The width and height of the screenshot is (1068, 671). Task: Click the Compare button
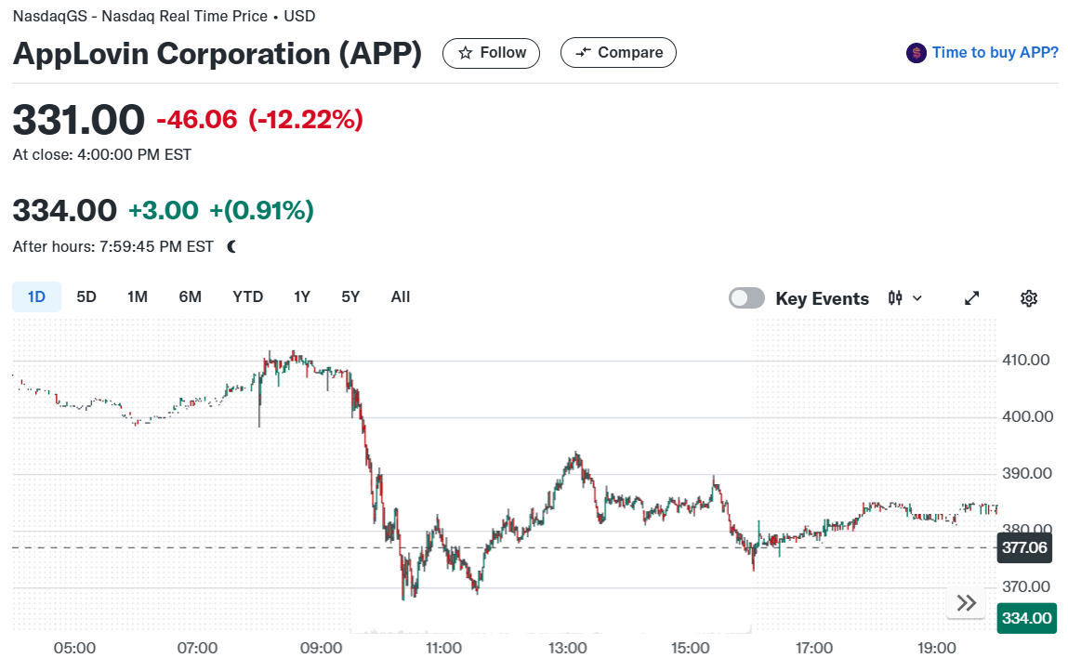pos(618,53)
